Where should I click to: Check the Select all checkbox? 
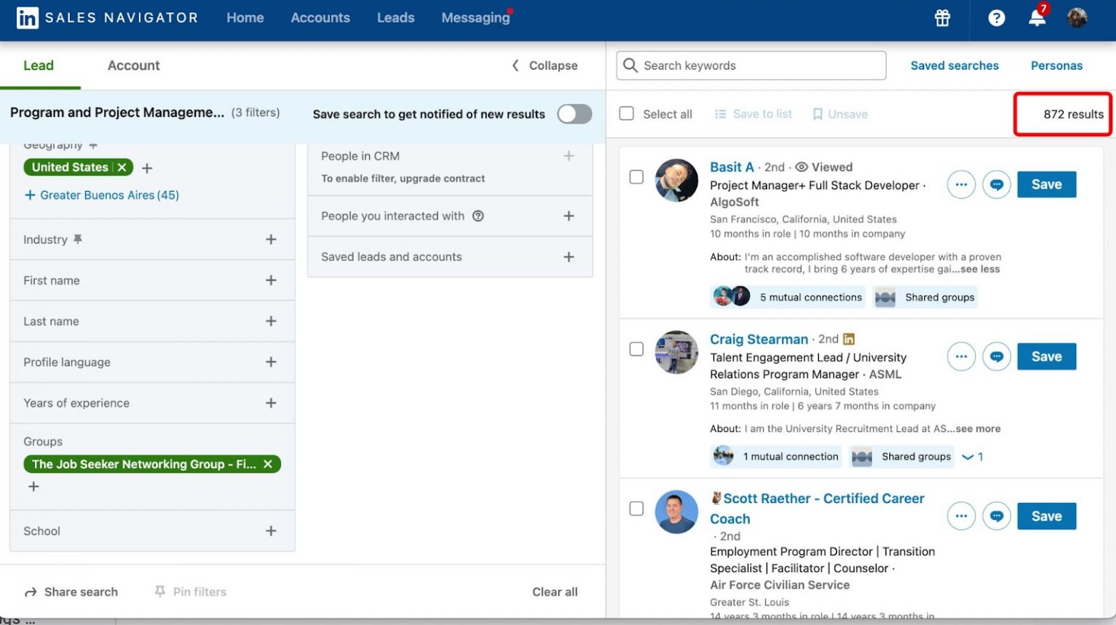[x=626, y=113]
